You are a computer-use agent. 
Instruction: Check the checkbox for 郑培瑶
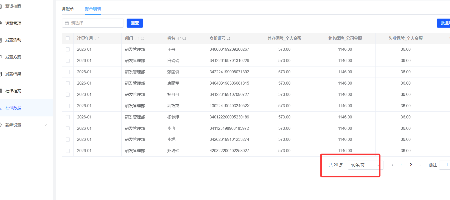point(68,151)
